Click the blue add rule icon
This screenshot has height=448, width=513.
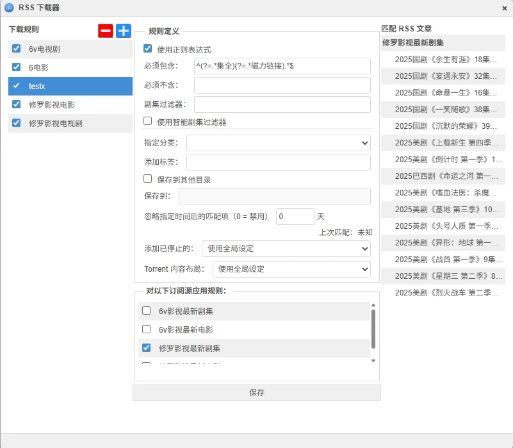click(x=123, y=30)
